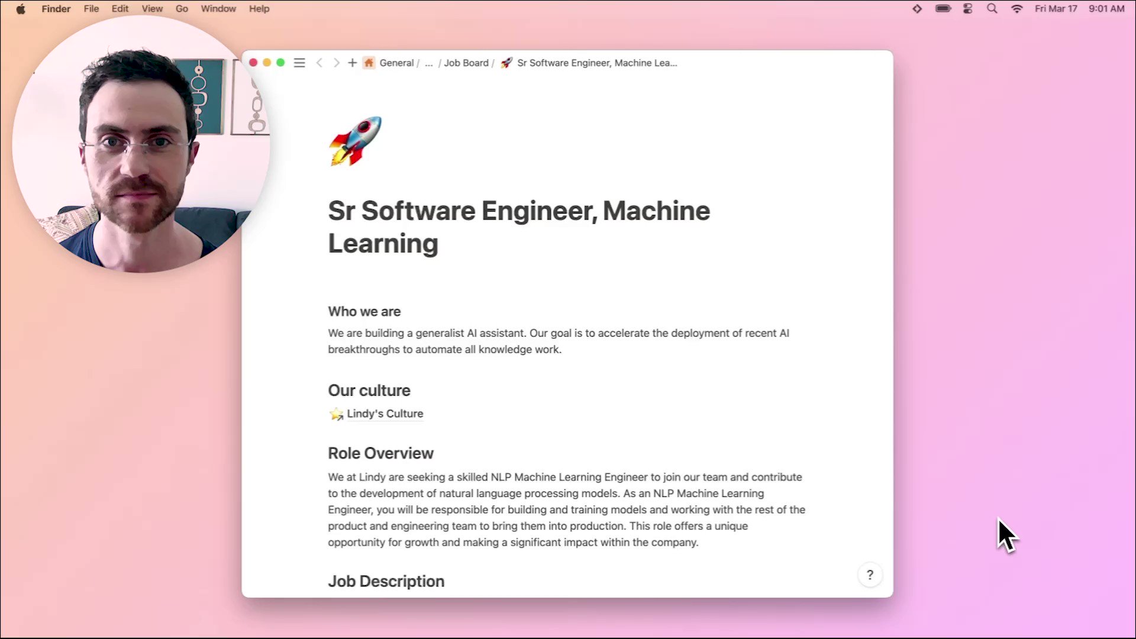
Task: Click the home icon in the breadcrumb bar
Action: (369, 63)
